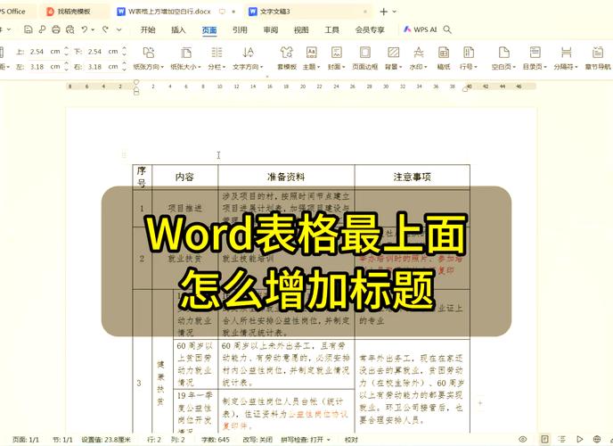Image resolution: width=613 pixels, height=446 pixels.
Task: Expand the quick access toolbar chevron
Action: click(119, 29)
